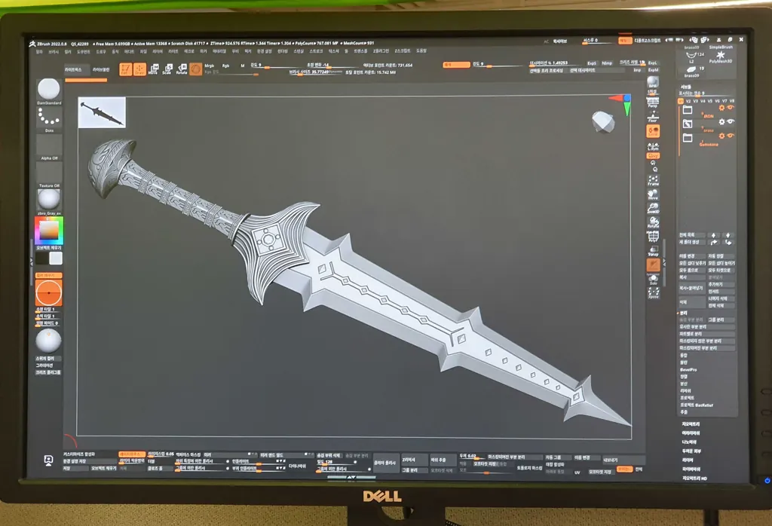Toggle Transp transparency mode

[654, 251]
